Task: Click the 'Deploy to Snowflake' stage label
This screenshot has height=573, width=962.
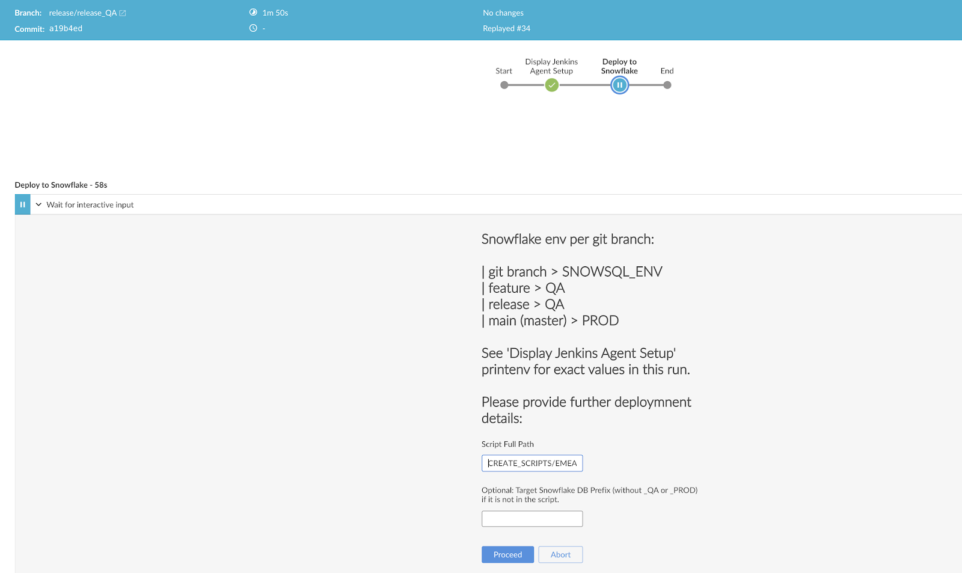Action: 619,66
